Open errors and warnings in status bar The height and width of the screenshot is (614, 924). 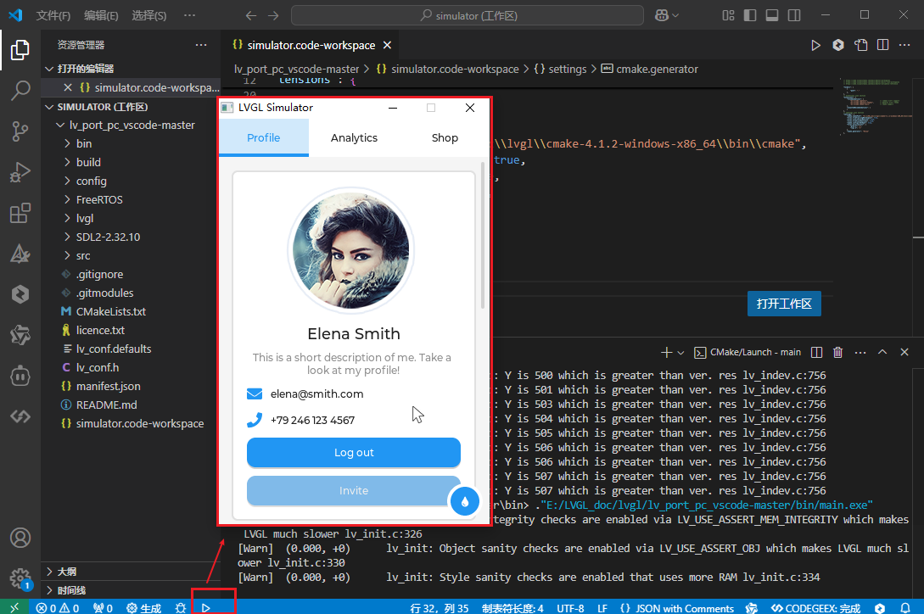click(58, 607)
